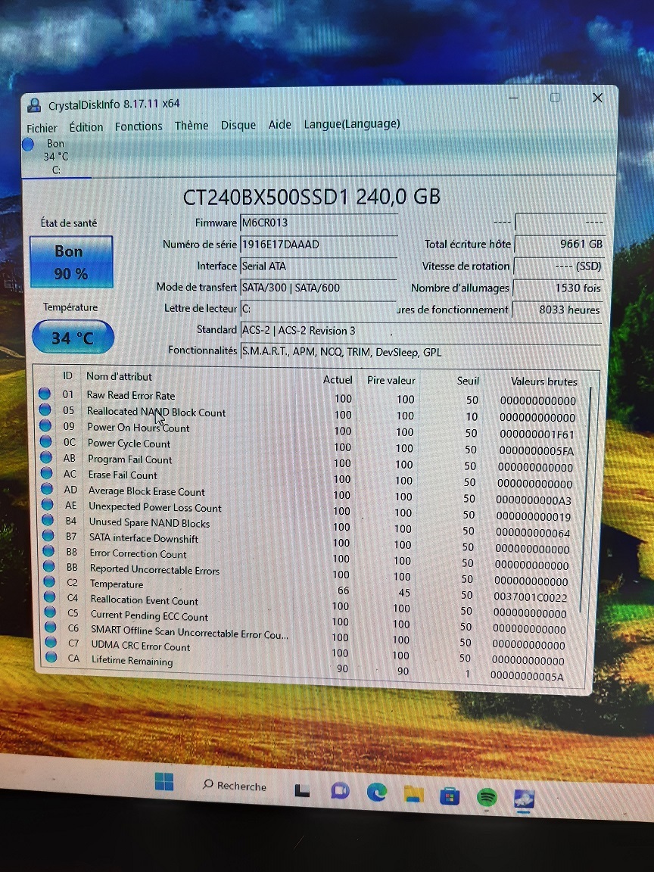
Task: Click raw value 0037001C0022 in the Temperature row
Action: pos(530,598)
